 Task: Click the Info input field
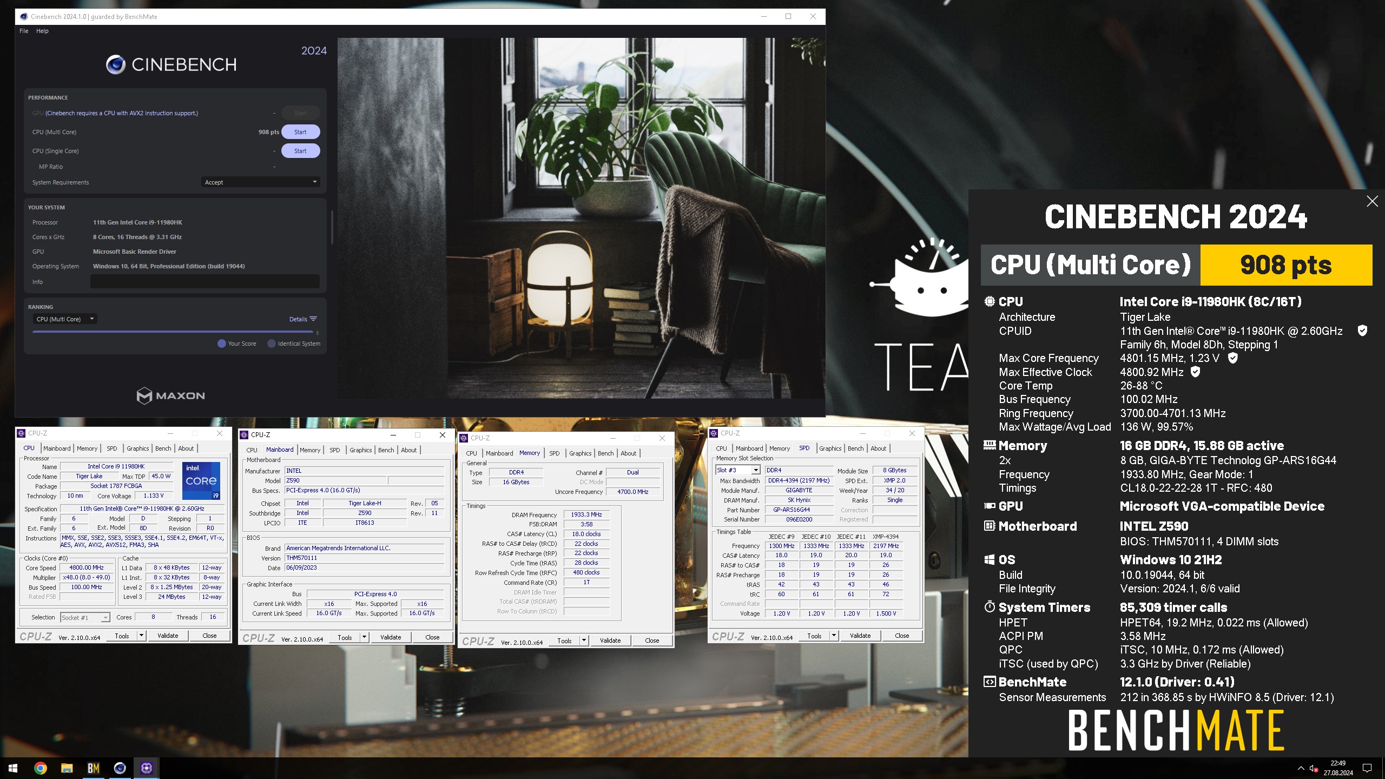click(x=205, y=282)
